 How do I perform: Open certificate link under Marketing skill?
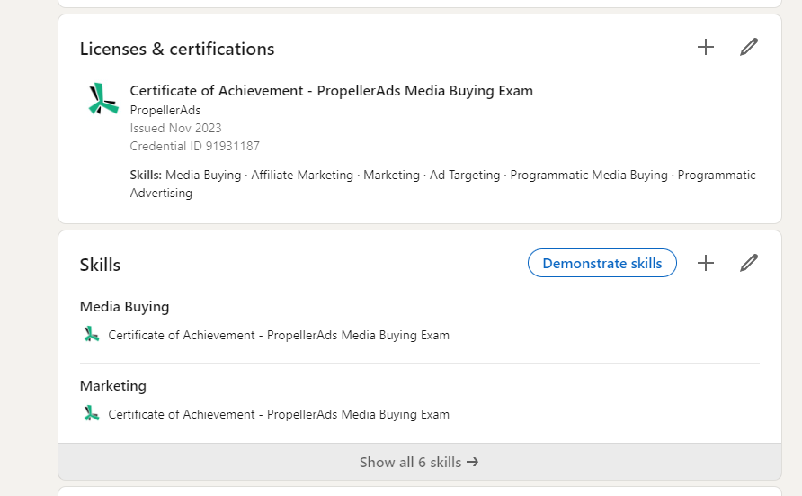pyautogui.click(x=279, y=414)
